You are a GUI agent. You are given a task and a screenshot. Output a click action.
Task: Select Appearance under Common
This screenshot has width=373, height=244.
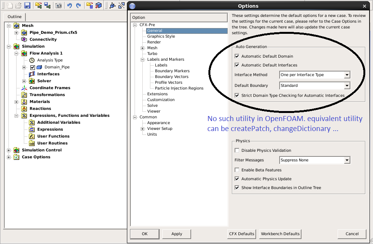tap(158, 123)
